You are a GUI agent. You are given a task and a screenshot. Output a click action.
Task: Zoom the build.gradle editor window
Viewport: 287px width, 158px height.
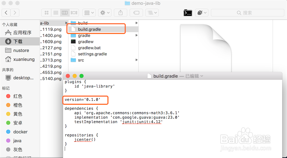pyautogui.click(x=82, y=76)
